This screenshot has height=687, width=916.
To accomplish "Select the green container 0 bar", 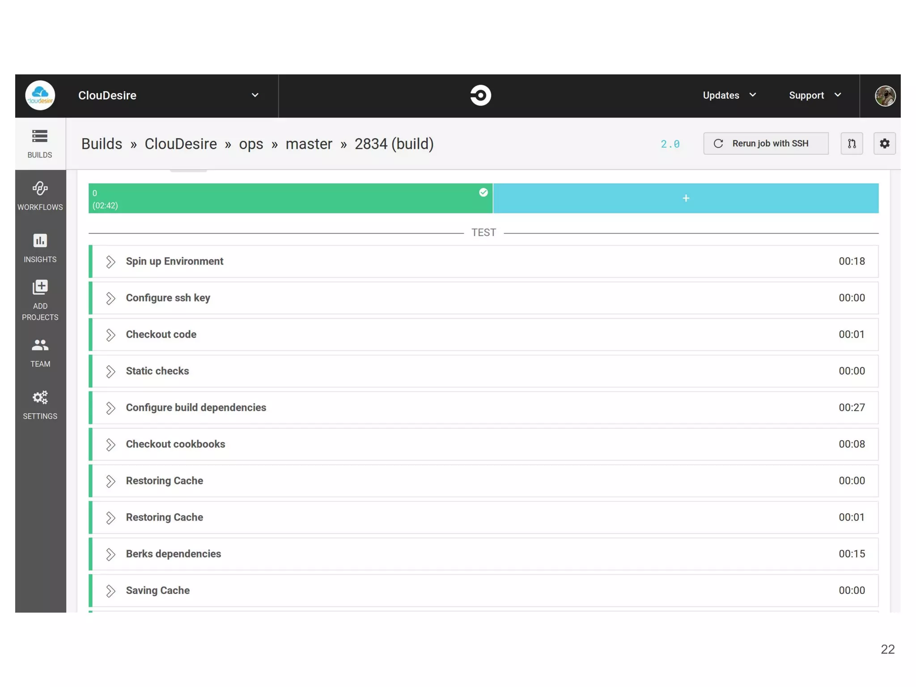I will (x=290, y=199).
